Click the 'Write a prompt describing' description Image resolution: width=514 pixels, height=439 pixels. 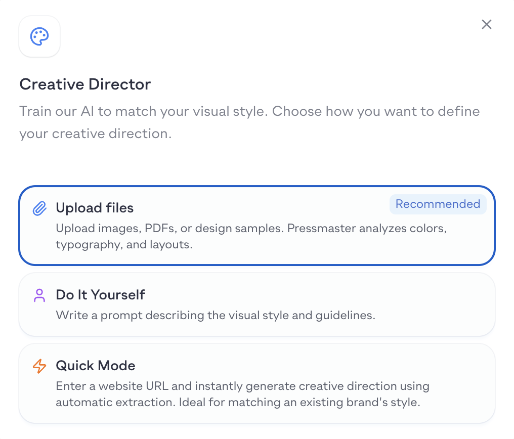(x=216, y=315)
